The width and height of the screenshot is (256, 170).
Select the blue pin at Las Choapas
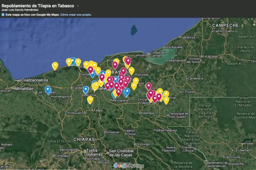(x=48, y=90)
